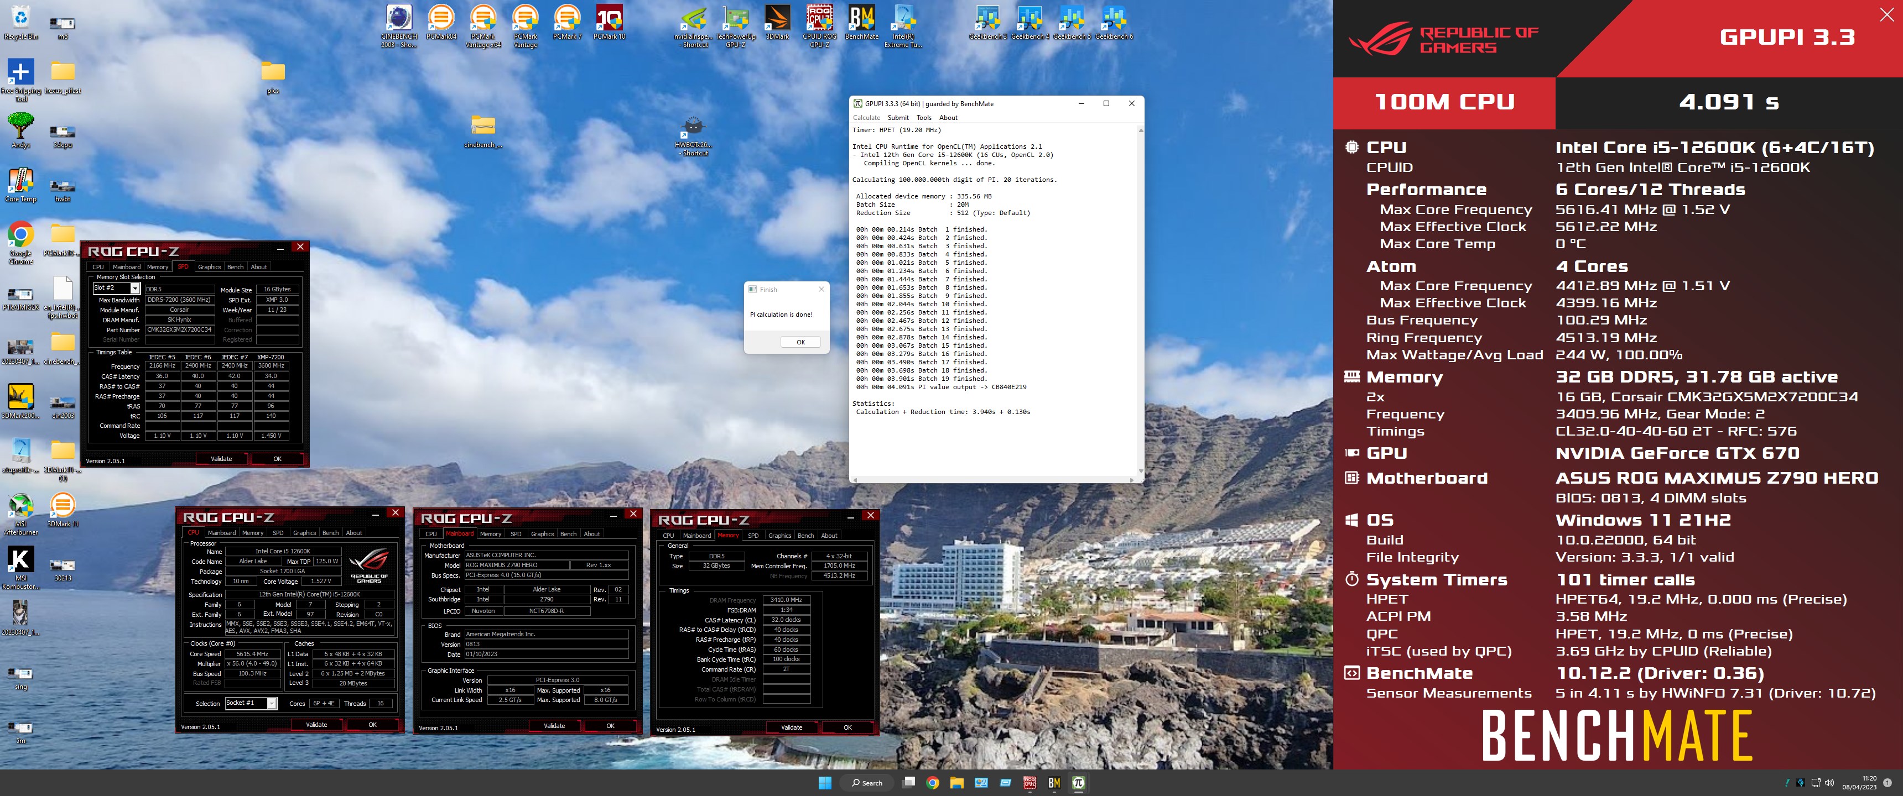Select Caches-window Mainboard tab in CPU-Z Processor window

coord(222,532)
